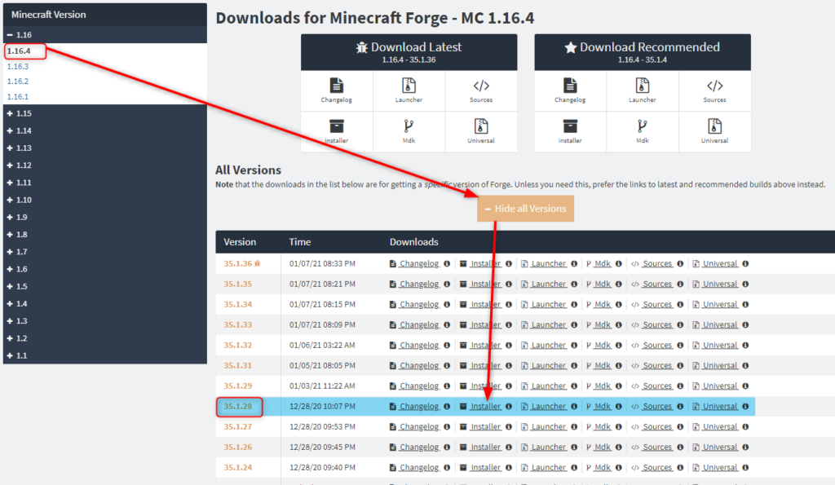835x485 pixels.
Task: Click info icon beside Launcher for 35.1.26
Action: pyautogui.click(x=574, y=448)
